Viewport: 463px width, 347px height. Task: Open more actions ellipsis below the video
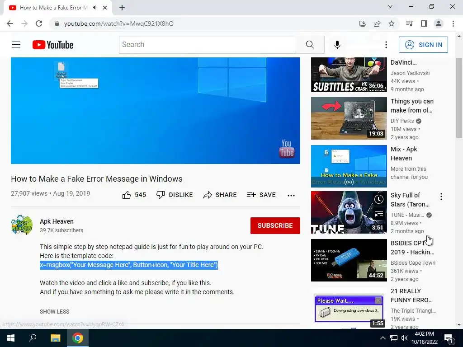pyautogui.click(x=291, y=195)
